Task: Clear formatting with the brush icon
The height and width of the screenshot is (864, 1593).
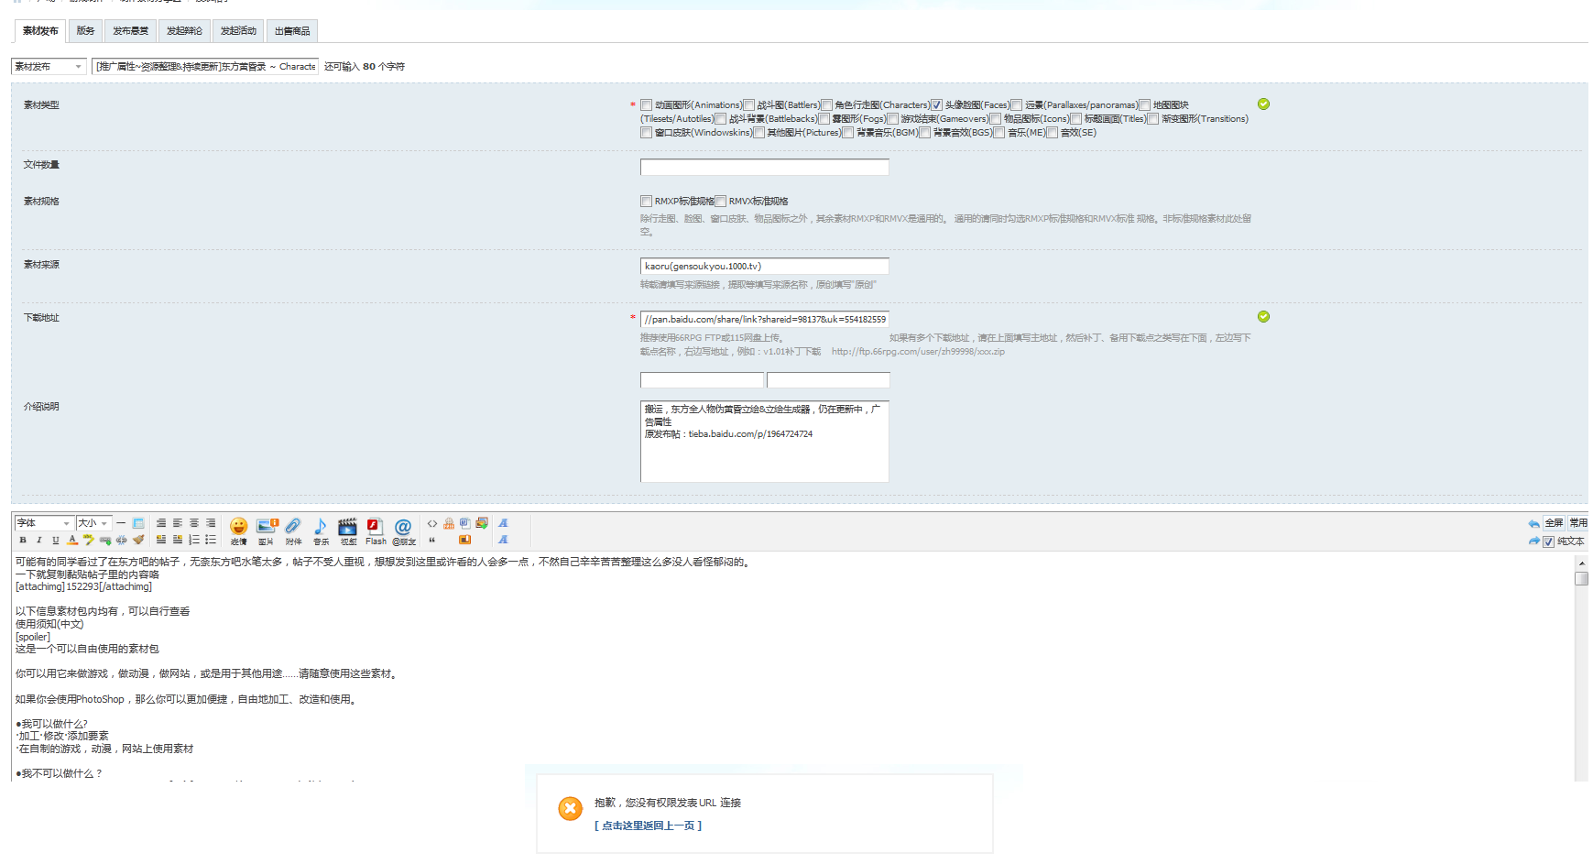Action: coord(138,541)
